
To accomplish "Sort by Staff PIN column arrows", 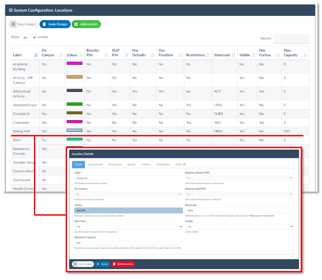I will [126, 55].
